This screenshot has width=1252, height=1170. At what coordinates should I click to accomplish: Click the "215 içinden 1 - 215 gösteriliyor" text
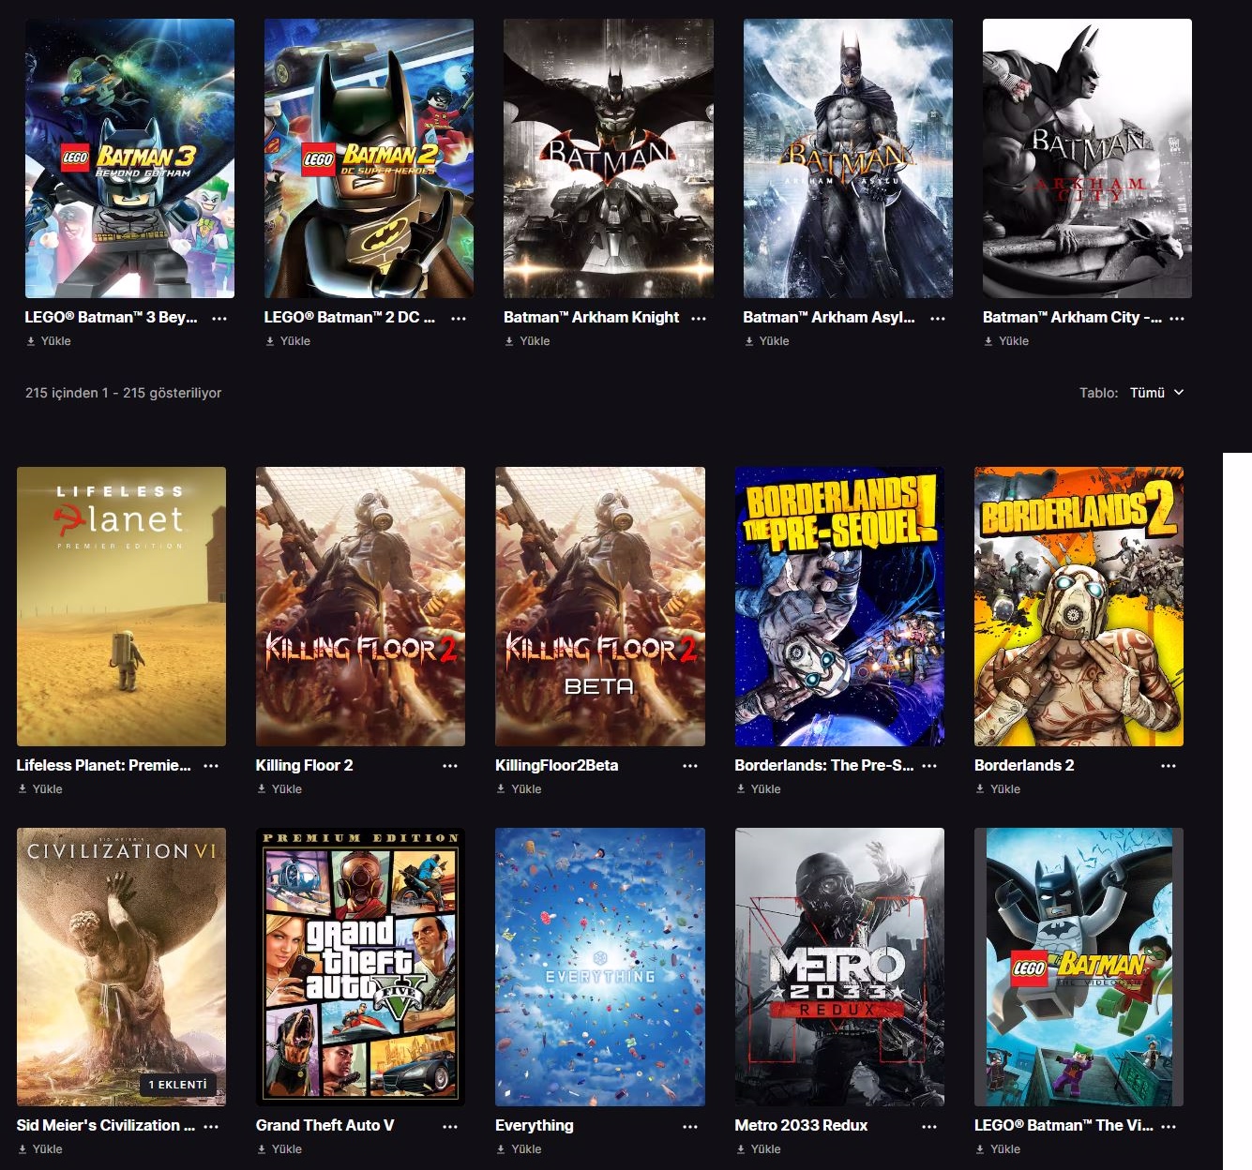(123, 393)
